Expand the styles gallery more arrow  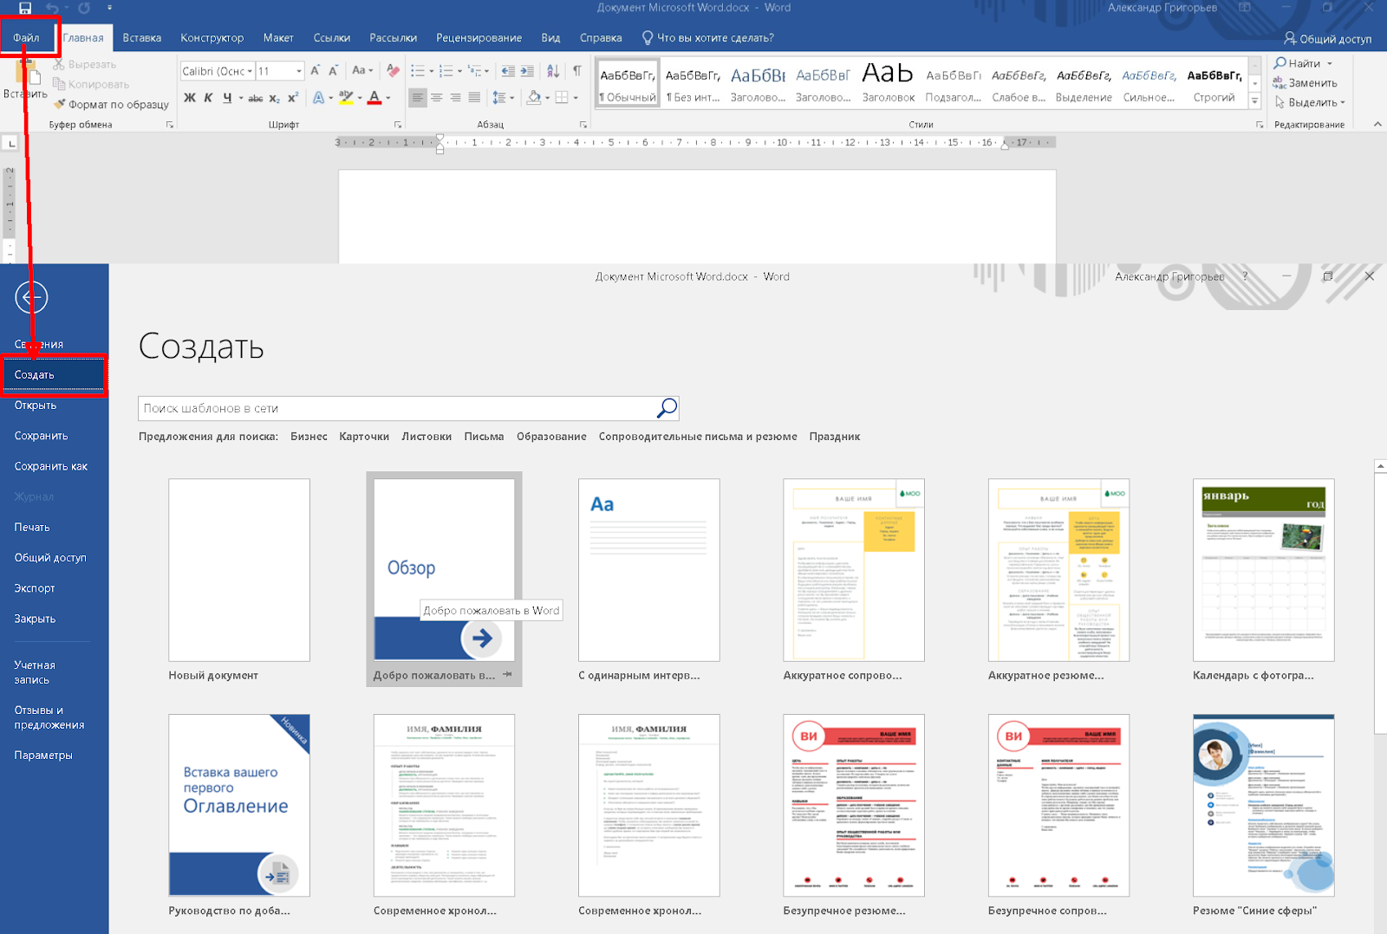[1254, 101]
